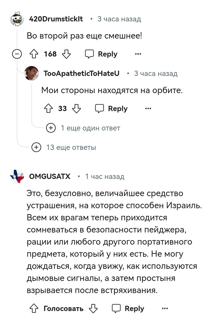Image resolution: width=218 pixels, height=329 pixels.
Task: Click TooApatheticToHateU's avatar picture
Action: 31,74
